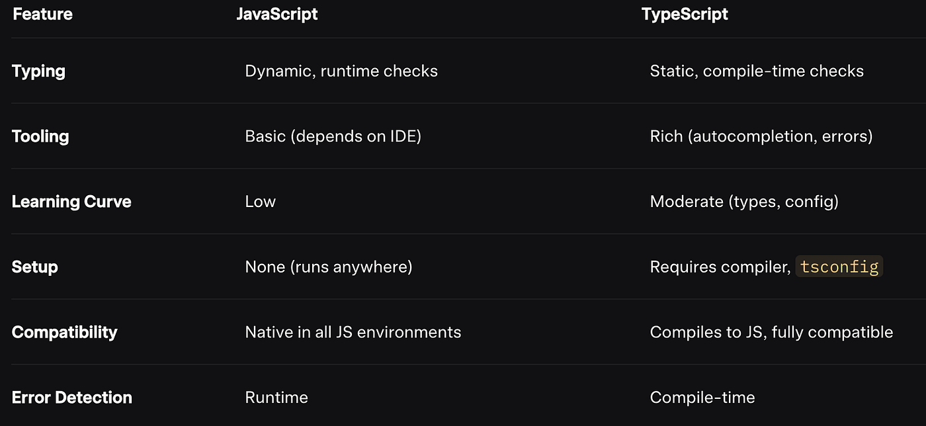
Task: Click 'Rich (autocompletion, errors)' cell
Action: pos(761,136)
